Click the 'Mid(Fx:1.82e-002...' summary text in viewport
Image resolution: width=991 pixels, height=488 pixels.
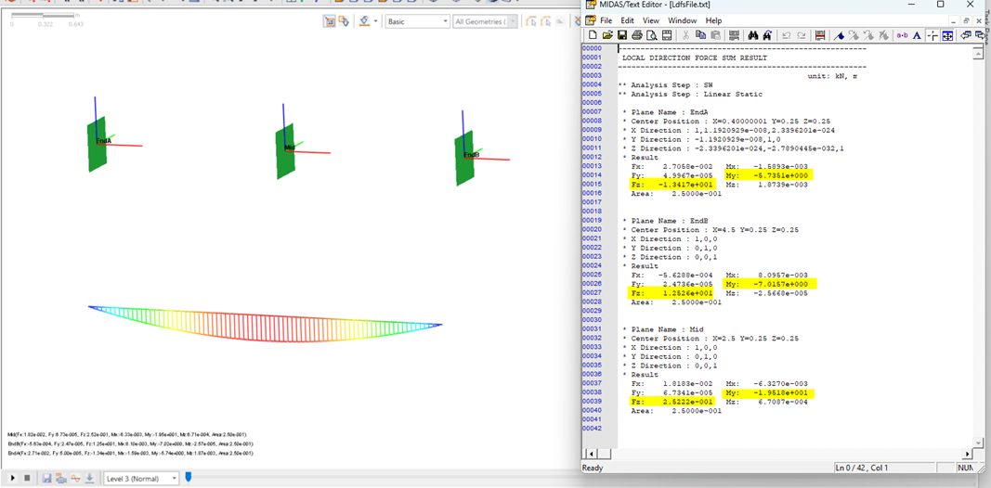coord(126,435)
